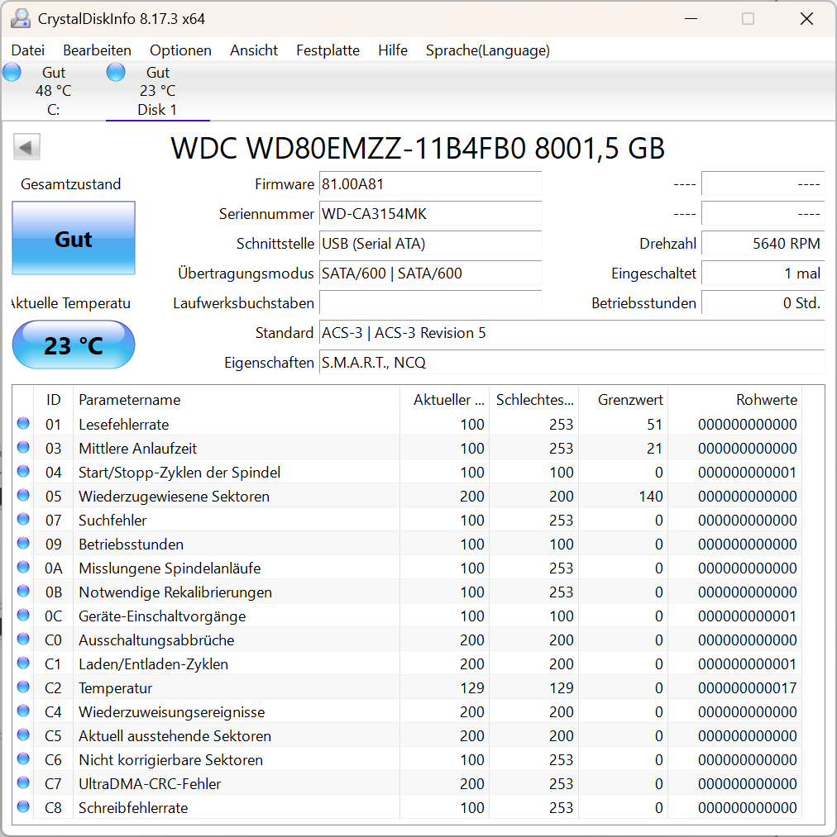Image resolution: width=837 pixels, height=837 pixels.
Task: Select the Firmware text field
Action: pyautogui.click(x=430, y=183)
